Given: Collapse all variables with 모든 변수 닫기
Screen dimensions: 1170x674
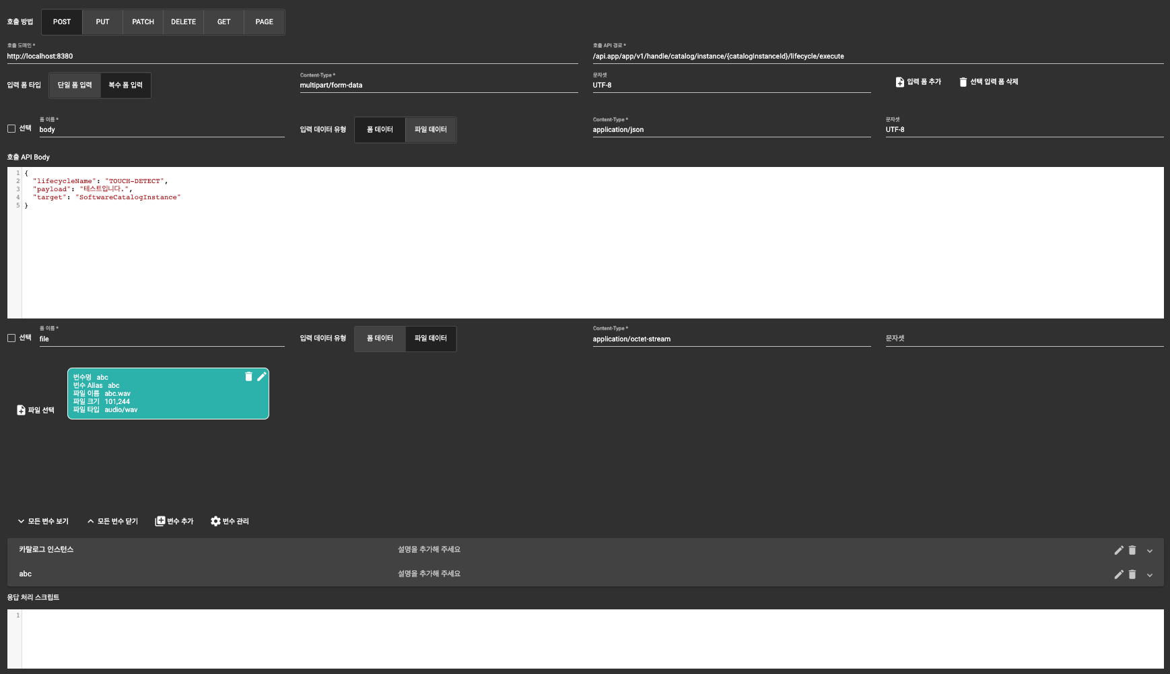Looking at the screenshot, I should pyautogui.click(x=112, y=521).
